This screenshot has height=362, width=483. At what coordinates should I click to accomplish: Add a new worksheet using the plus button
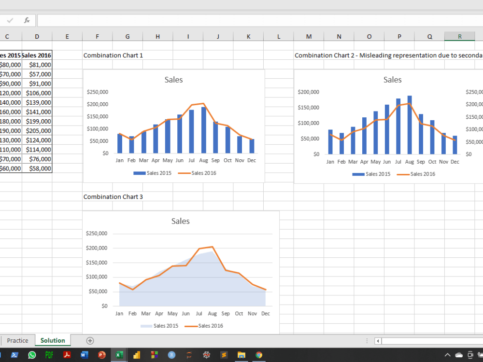90,341
